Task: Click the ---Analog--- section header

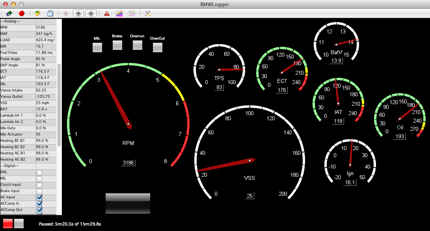Action: click(x=28, y=21)
